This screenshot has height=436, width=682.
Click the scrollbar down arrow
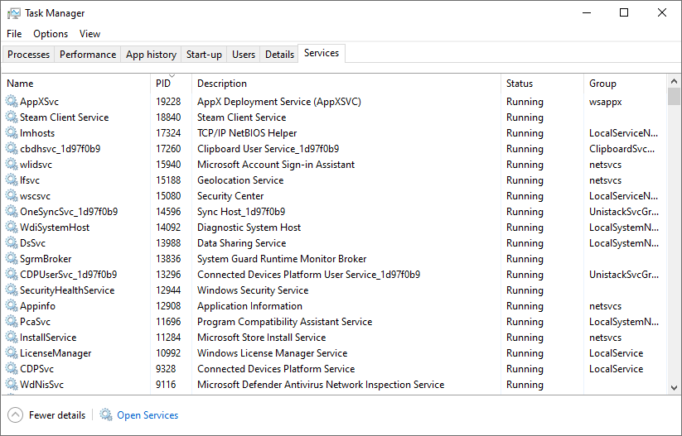pos(674,388)
